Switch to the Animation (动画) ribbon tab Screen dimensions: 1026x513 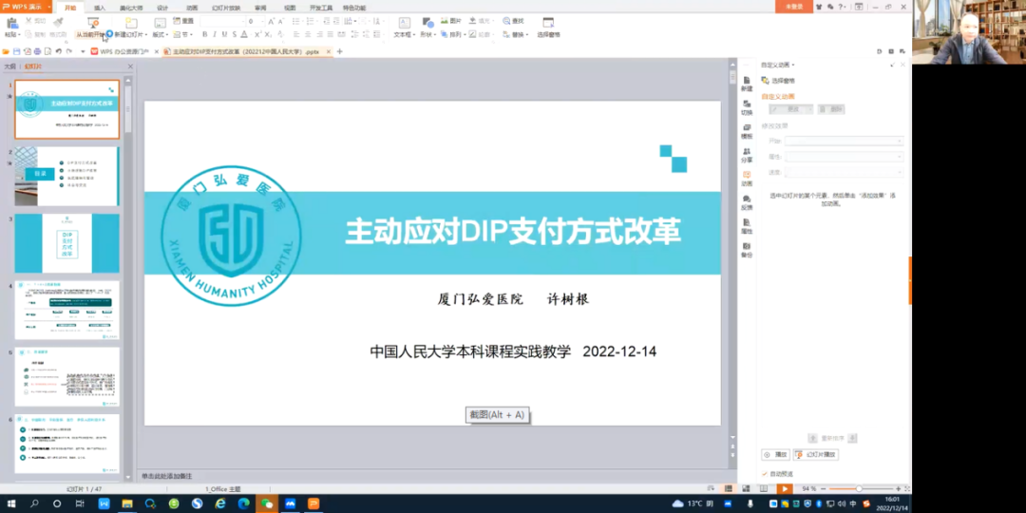pyautogui.click(x=192, y=8)
